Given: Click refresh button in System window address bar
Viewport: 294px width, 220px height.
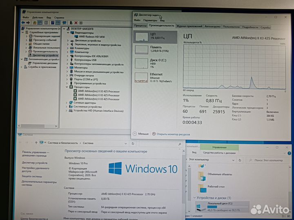Looking at the screenshot, I should [x=133, y=144].
